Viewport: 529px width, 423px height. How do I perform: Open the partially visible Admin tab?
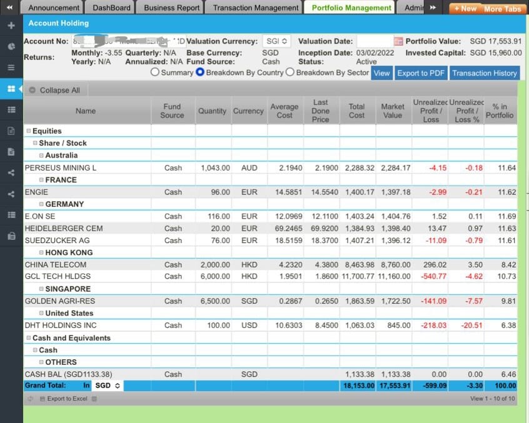click(411, 7)
